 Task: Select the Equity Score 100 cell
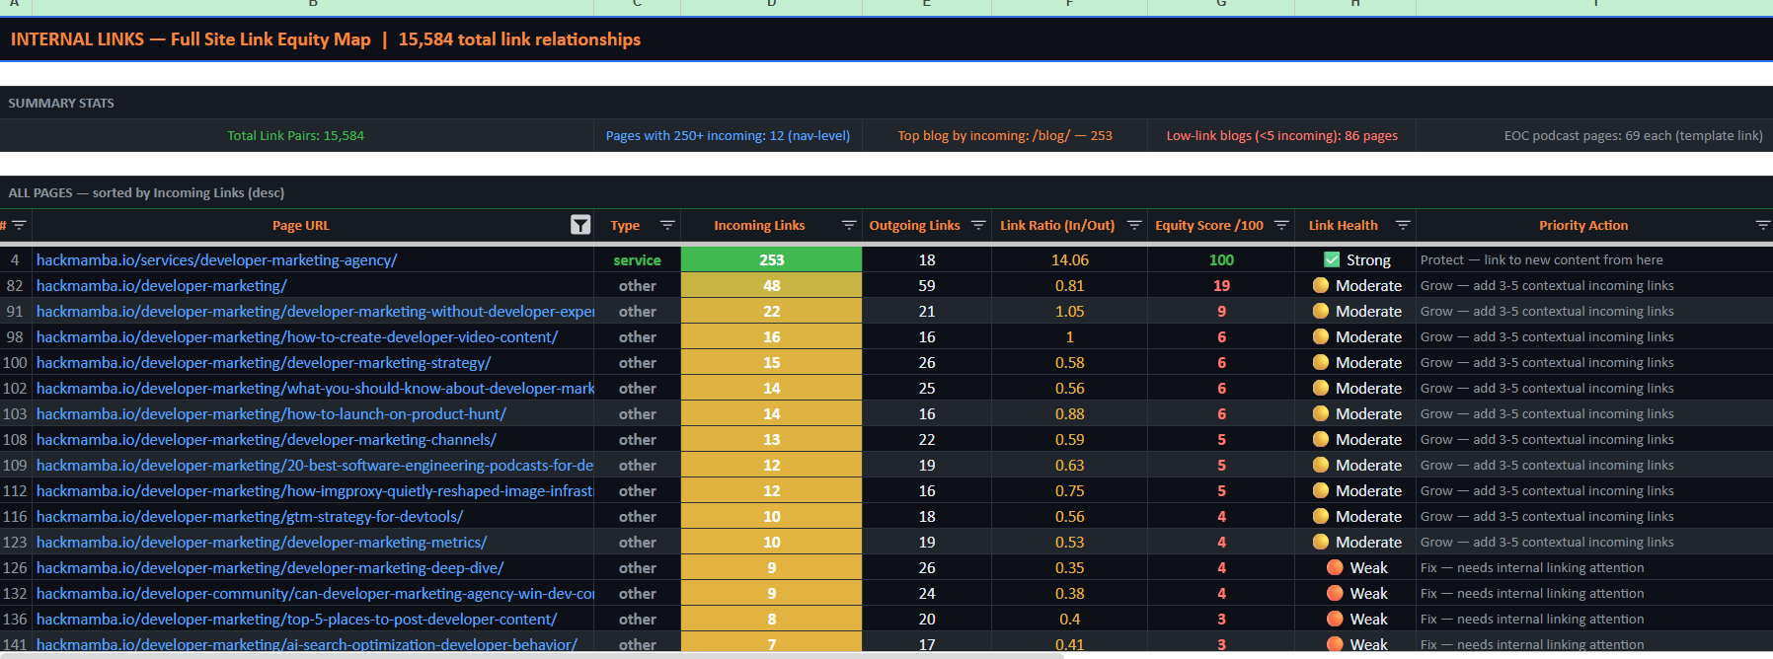(1221, 259)
